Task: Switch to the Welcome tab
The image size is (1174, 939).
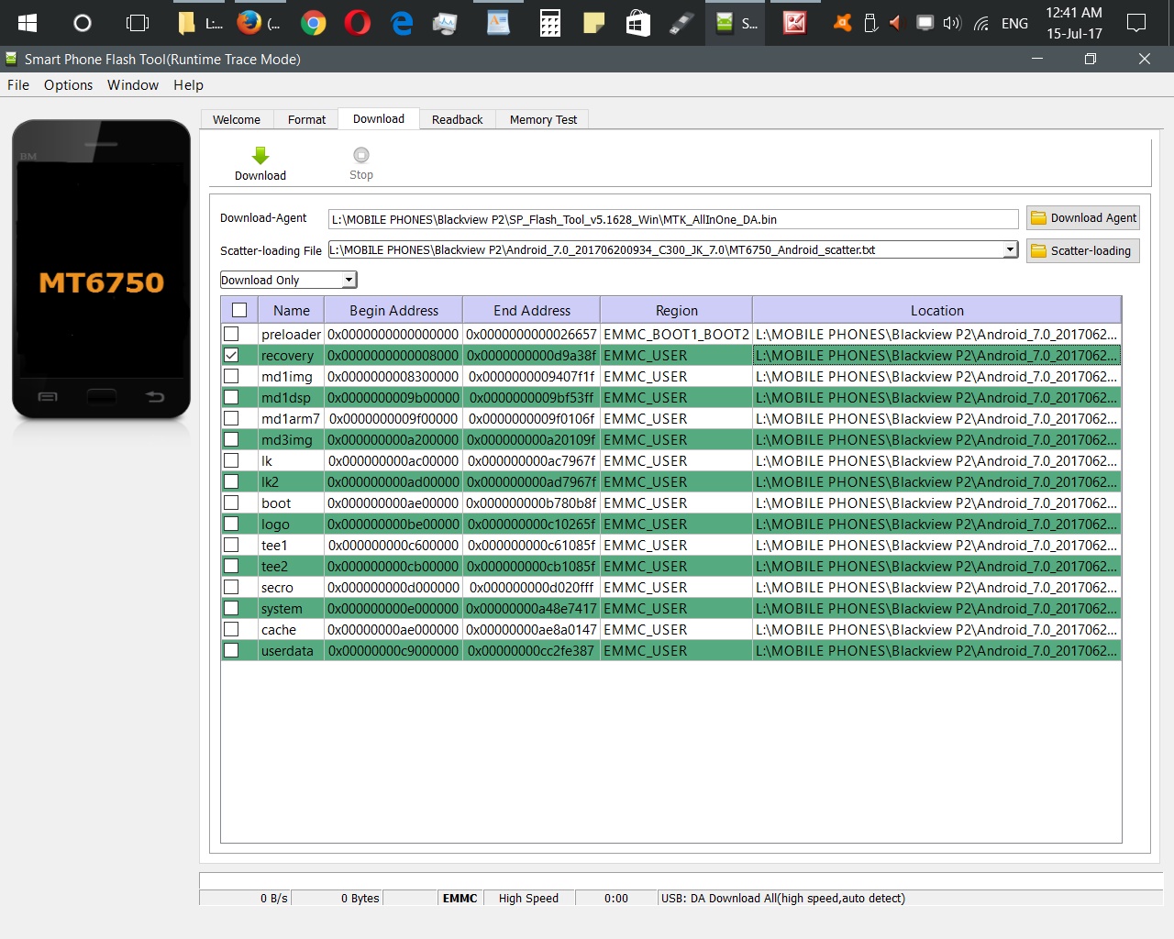Action: point(237,120)
